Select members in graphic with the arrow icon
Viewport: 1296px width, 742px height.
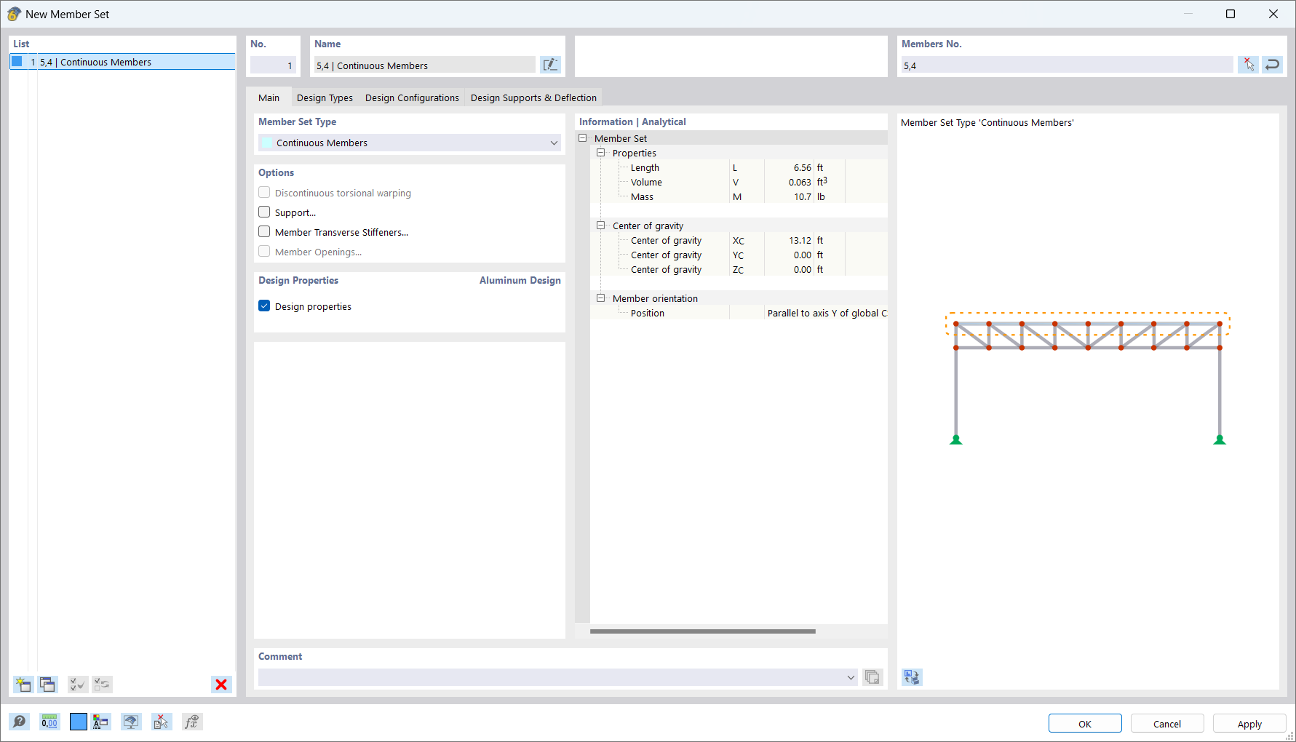point(1273,64)
